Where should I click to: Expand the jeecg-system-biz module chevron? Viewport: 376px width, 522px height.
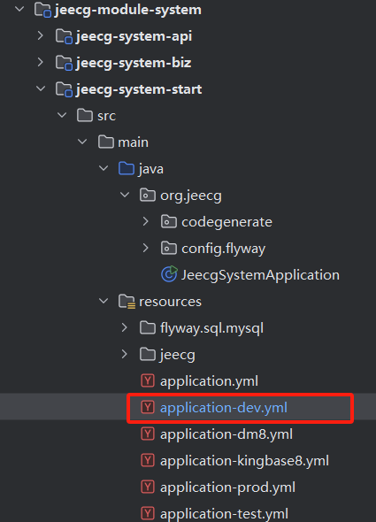click(x=41, y=62)
